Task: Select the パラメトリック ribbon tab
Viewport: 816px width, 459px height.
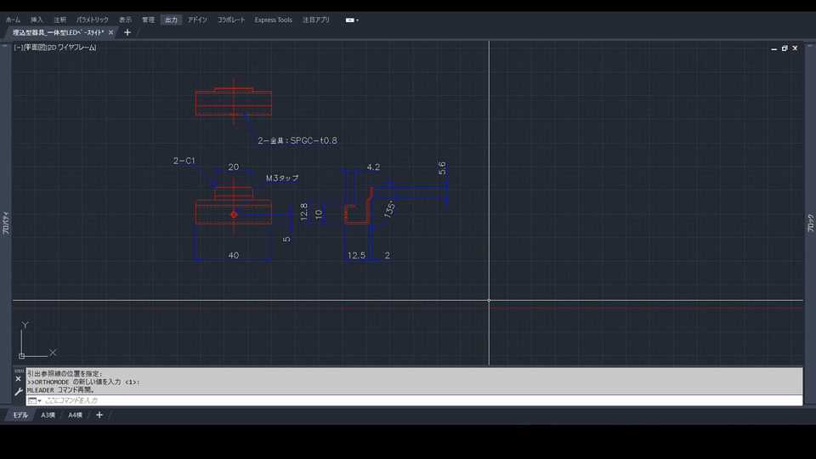Action: coord(92,20)
